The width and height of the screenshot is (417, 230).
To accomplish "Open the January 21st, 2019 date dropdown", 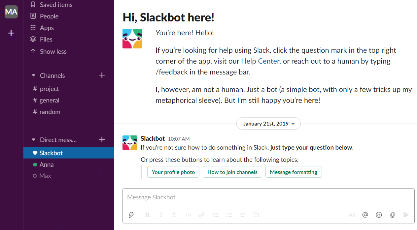I will [268, 124].
